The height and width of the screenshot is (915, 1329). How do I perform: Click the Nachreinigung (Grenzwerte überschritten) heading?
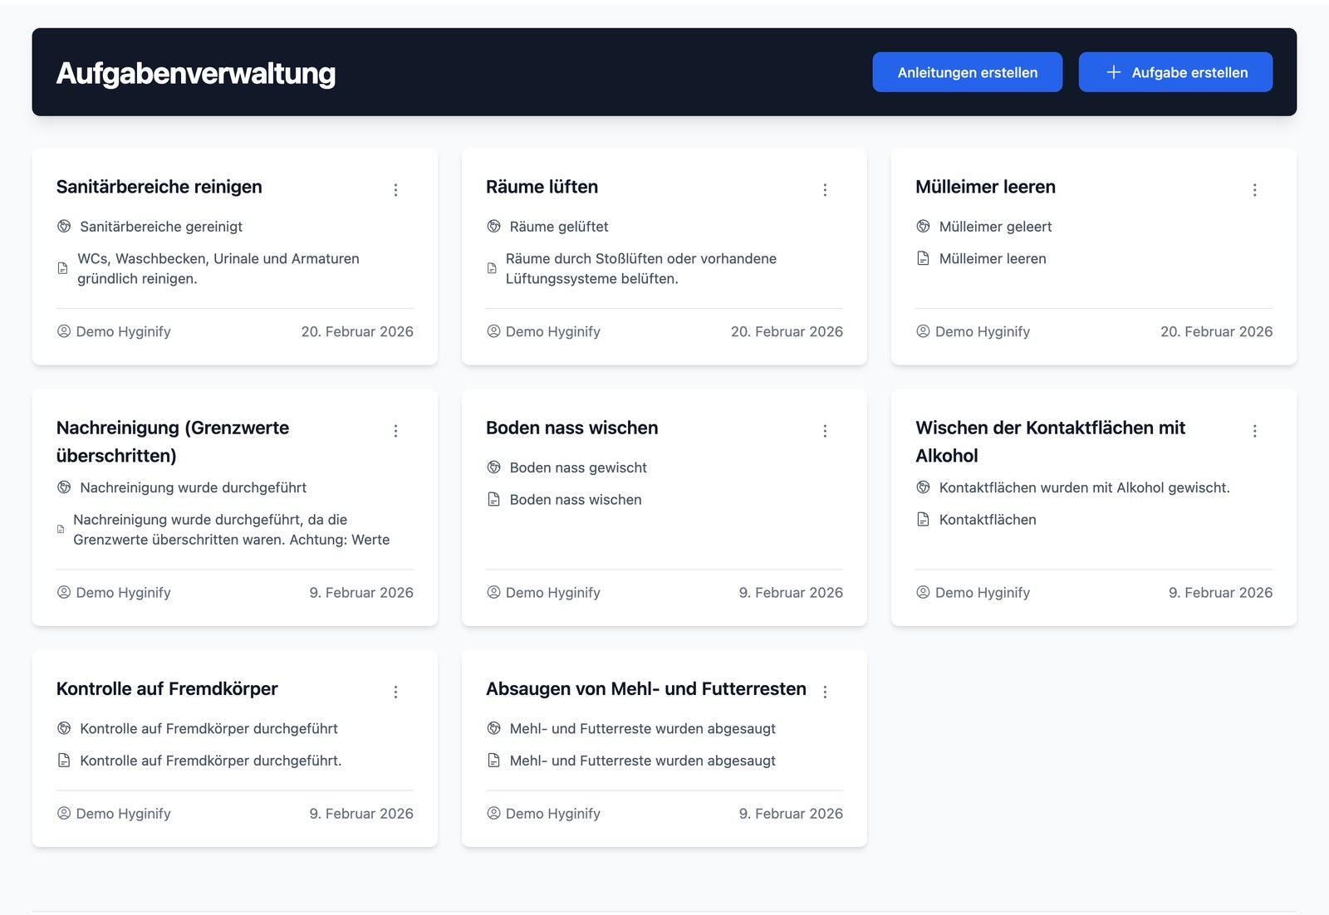coord(173,442)
